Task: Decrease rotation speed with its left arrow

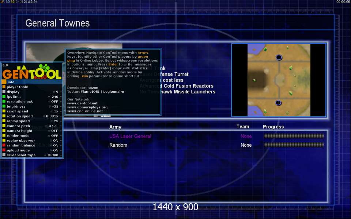Action: tap(44, 116)
